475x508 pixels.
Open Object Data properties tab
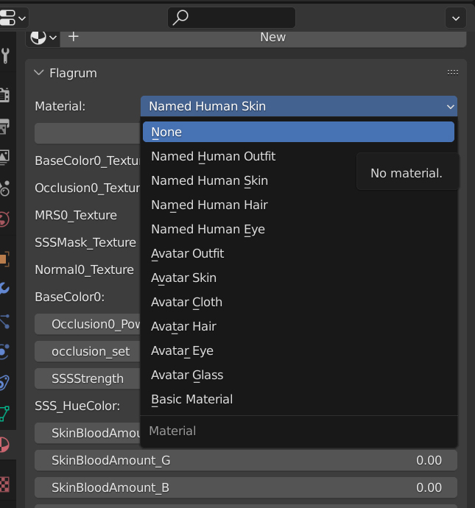tap(4, 413)
